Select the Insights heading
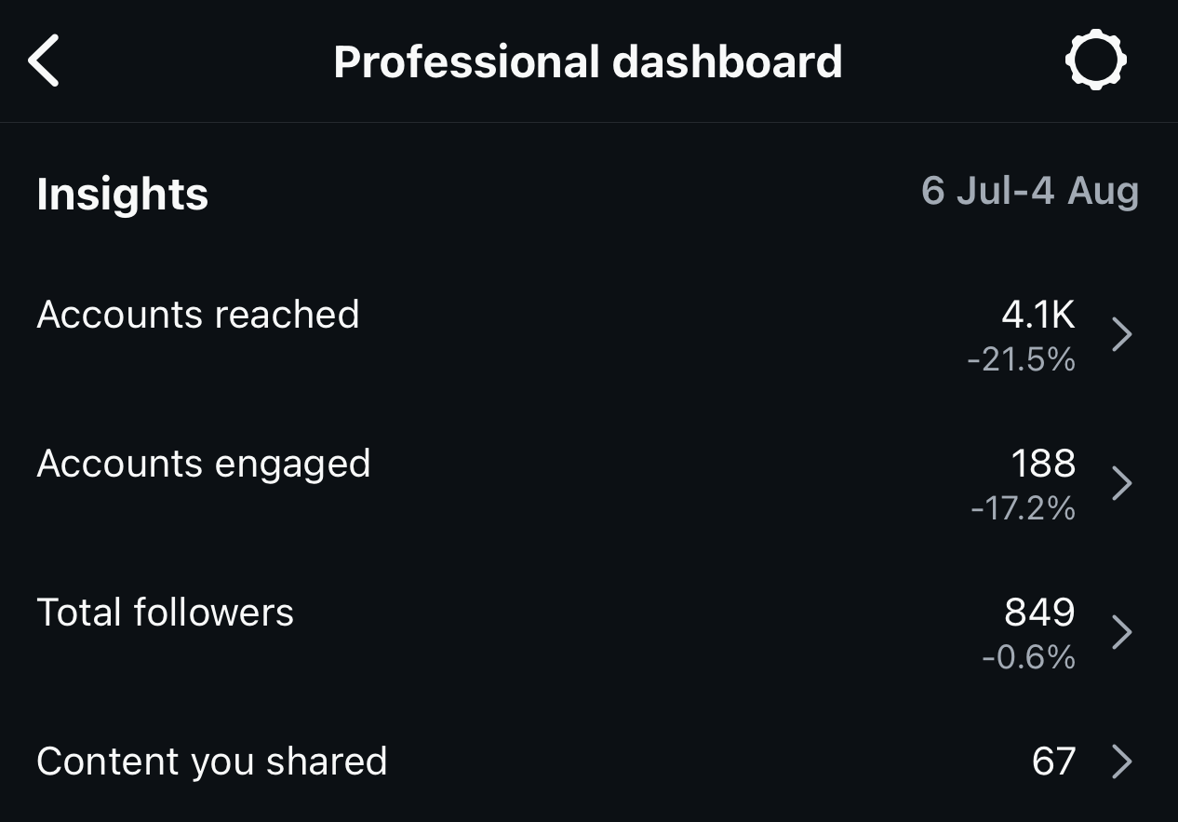Image resolution: width=1178 pixels, height=822 pixels. (x=122, y=194)
